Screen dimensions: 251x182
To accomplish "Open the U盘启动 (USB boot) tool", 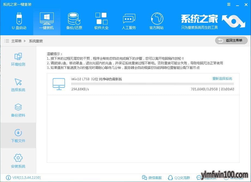I will click(19, 21).
